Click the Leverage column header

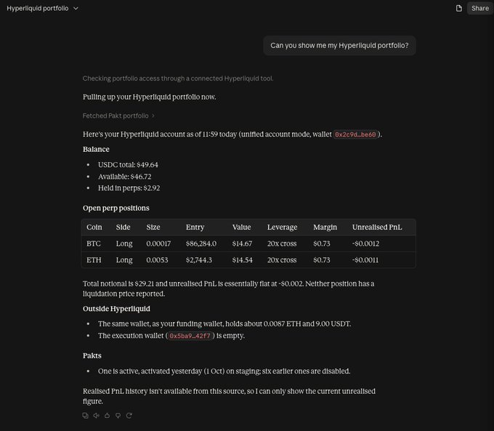(283, 227)
